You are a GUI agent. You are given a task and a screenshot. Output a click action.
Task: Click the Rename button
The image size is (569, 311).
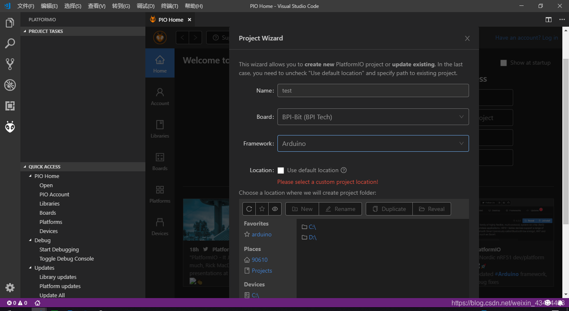tap(340, 209)
